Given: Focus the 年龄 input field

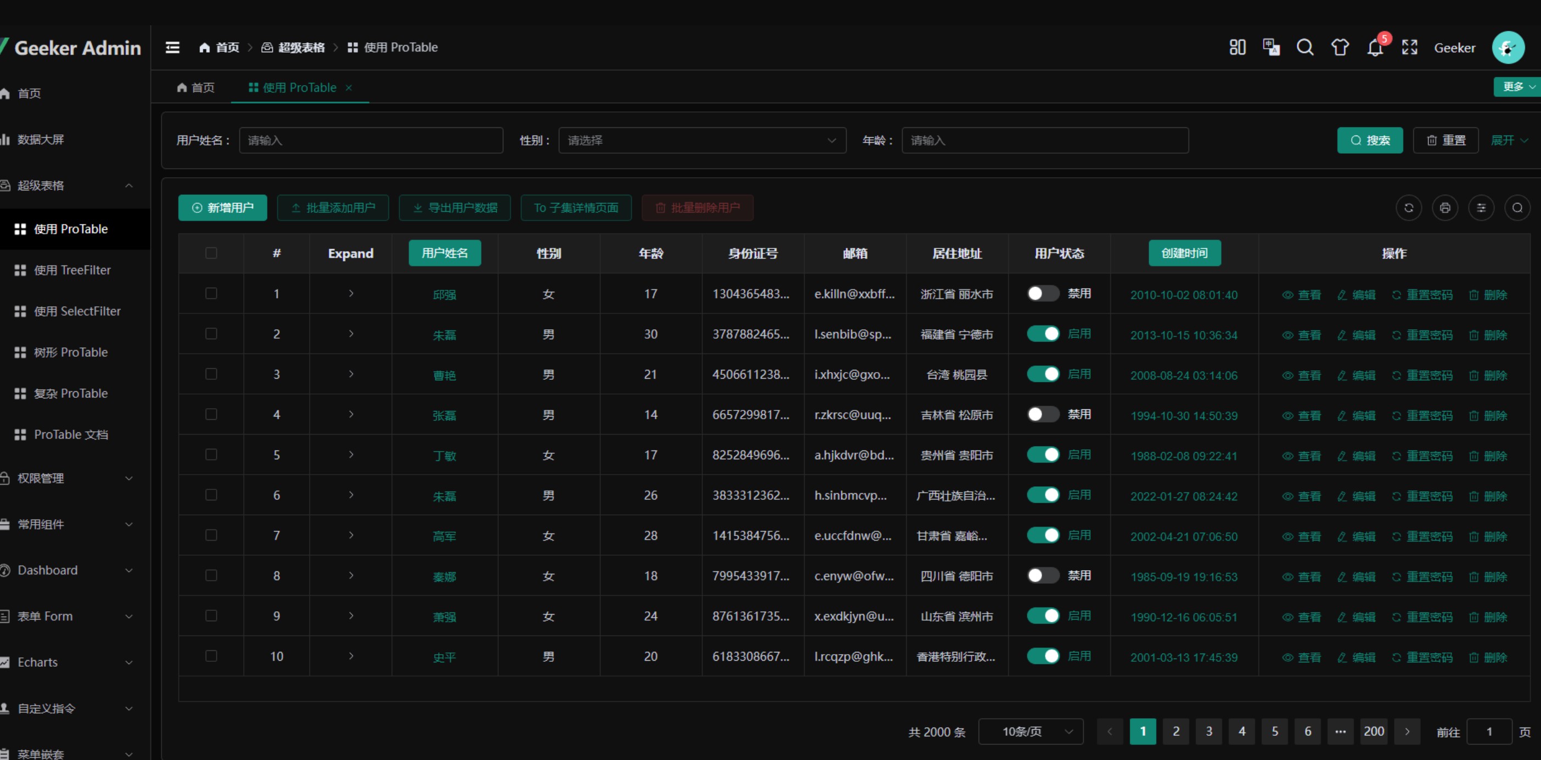Looking at the screenshot, I should pos(1045,140).
